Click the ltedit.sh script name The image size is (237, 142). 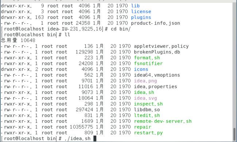click(147, 115)
